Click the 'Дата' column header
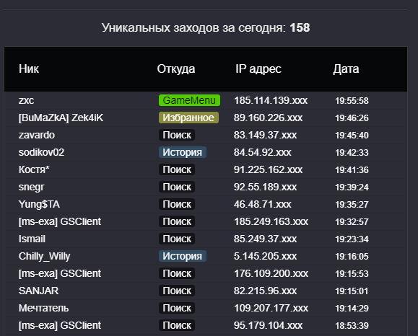This screenshot has height=336, width=418. coord(346,69)
